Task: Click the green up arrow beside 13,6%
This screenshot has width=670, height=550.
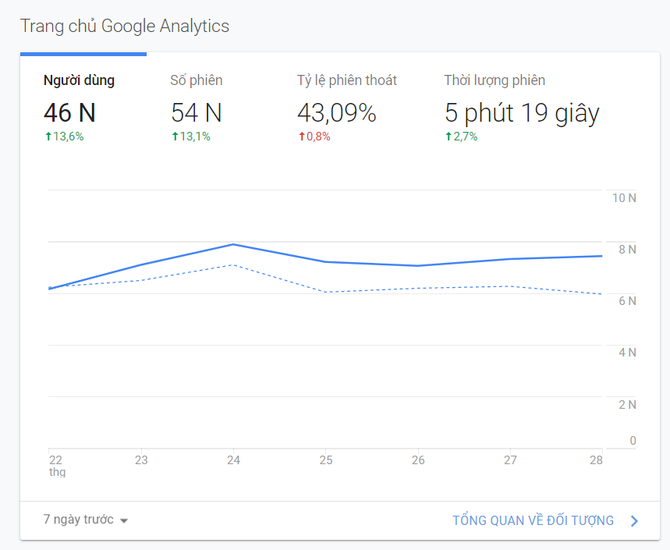Action: [x=48, y=137]
